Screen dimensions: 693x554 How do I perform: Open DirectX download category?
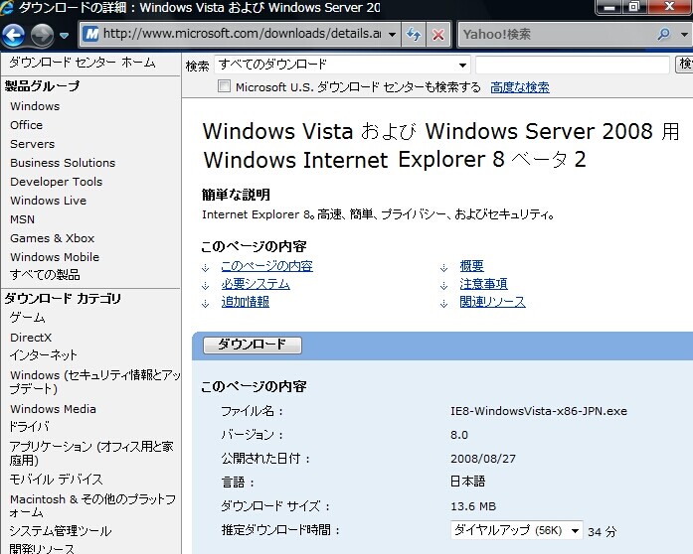pyautogui.click(x=31, y=338)
